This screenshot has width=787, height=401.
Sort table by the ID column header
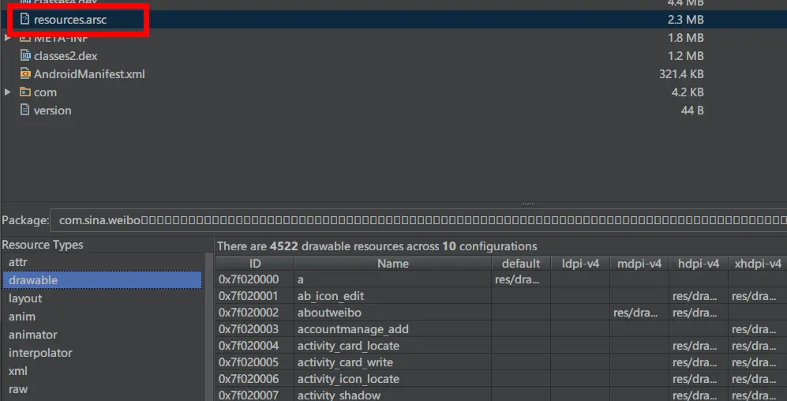[255, 264]
